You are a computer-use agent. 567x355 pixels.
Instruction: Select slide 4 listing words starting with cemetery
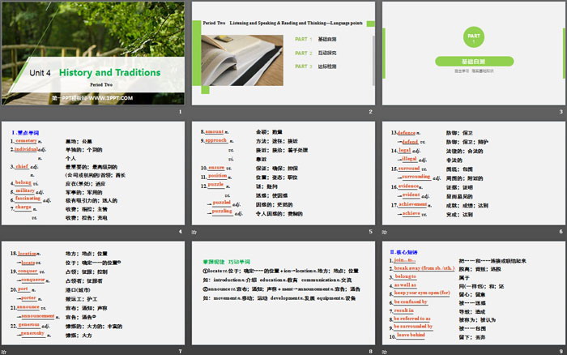coord(93,173)
